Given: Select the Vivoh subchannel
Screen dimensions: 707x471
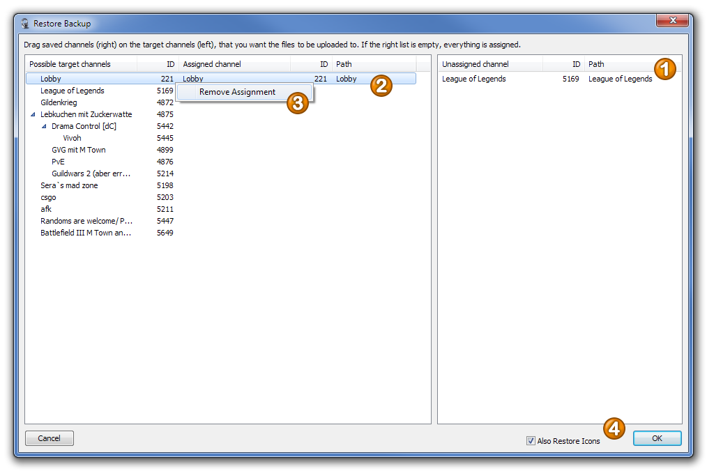Looking at the screenshot, I should tap(72, 138).
